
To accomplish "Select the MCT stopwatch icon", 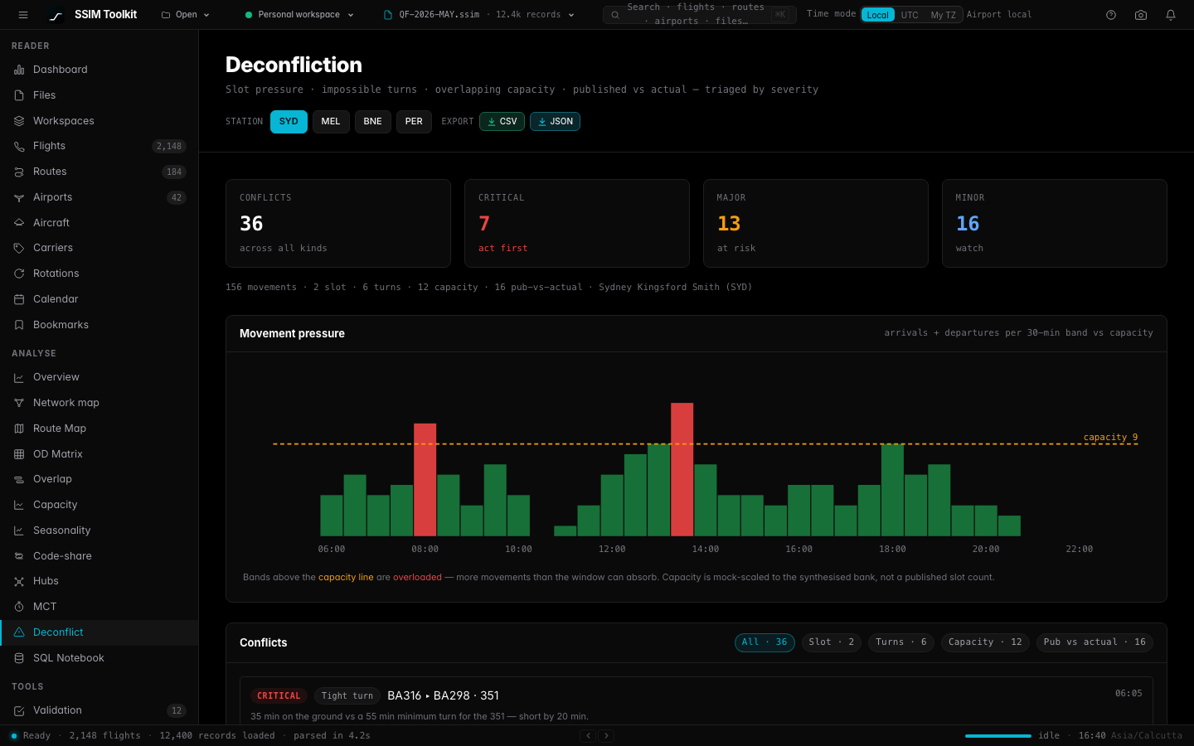I will (19, 607).
